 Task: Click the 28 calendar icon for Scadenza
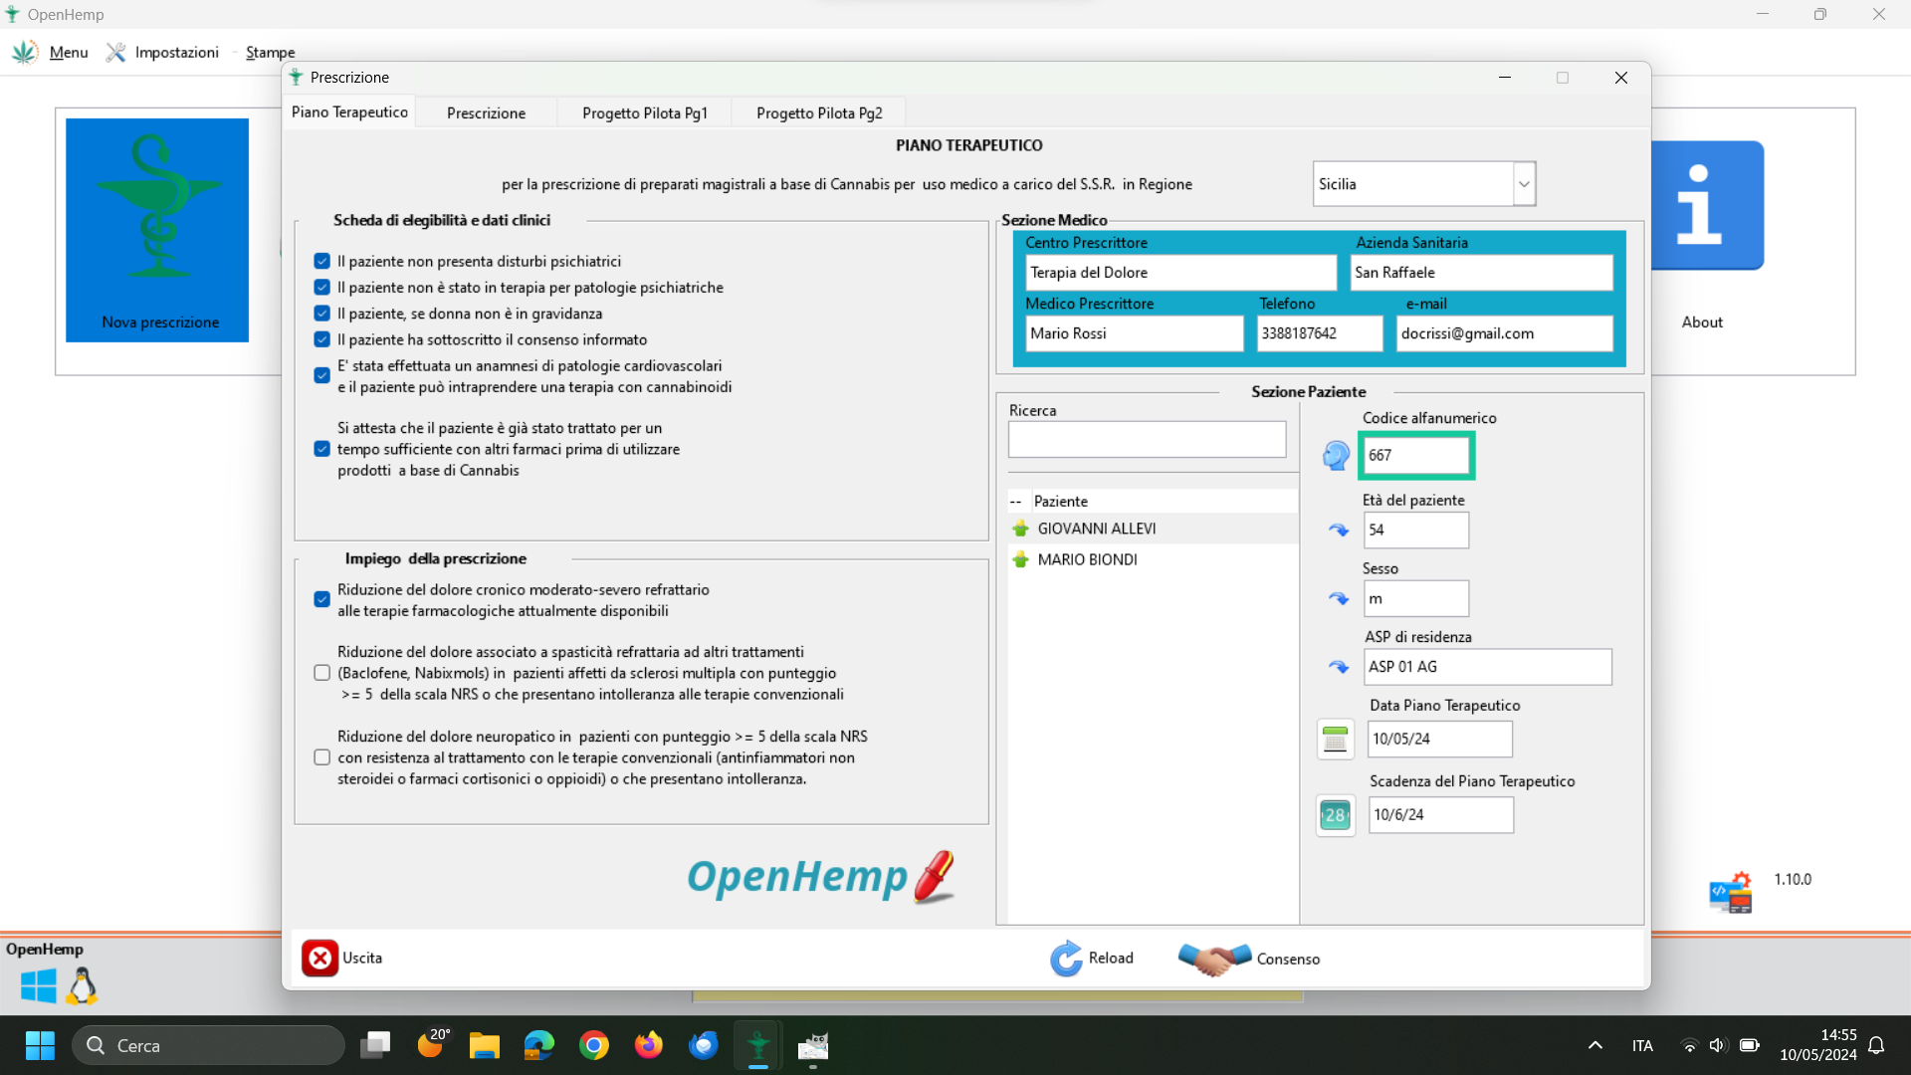[1336, 815]
